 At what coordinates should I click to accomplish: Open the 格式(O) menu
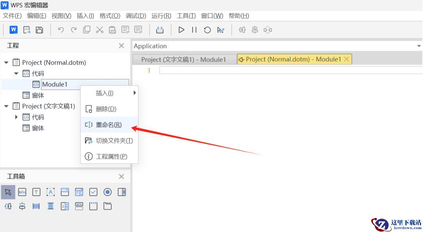tap(110, 16)
